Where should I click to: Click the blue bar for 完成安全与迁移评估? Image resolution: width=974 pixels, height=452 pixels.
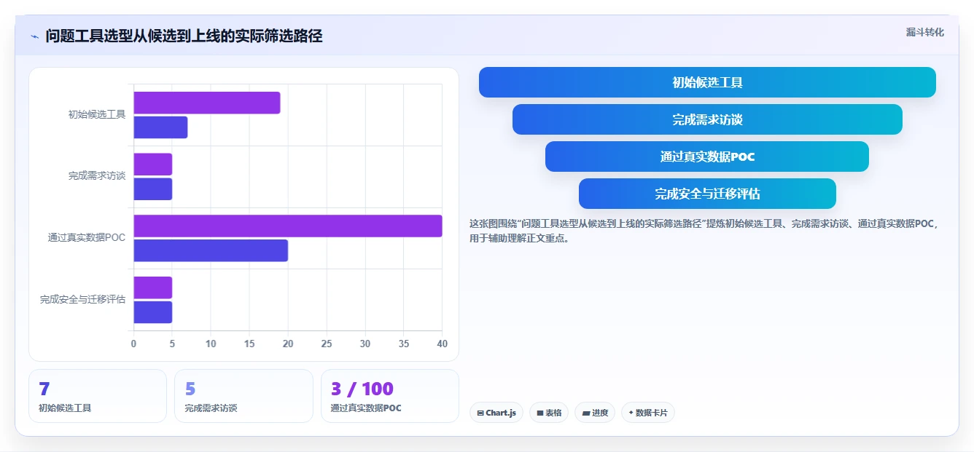point(152,312)
